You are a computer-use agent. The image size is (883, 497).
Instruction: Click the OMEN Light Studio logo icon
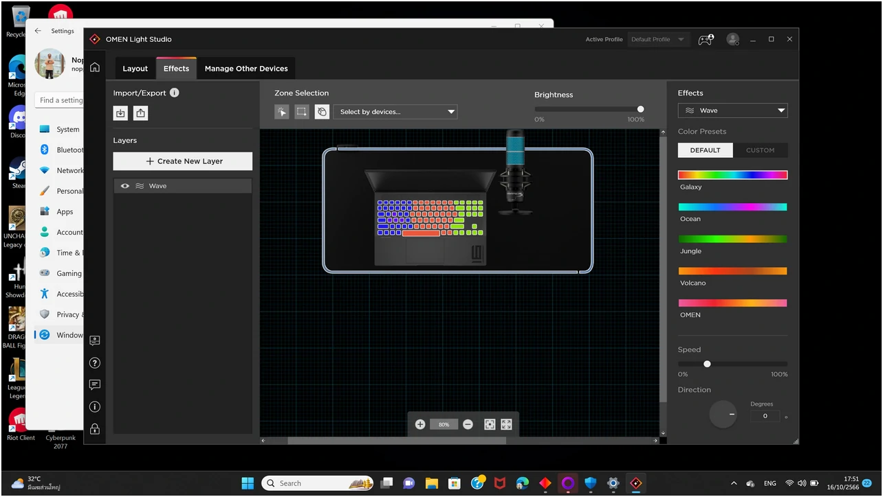[x=95, y=39]
